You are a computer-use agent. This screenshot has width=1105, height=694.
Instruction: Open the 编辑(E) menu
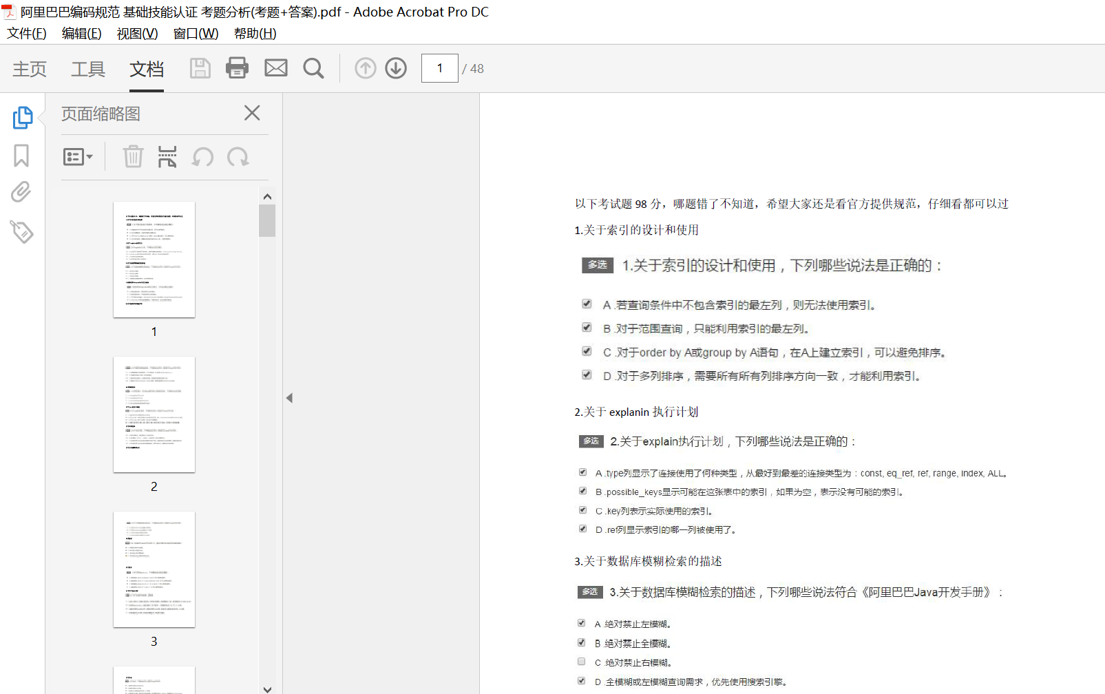[82, 33]
